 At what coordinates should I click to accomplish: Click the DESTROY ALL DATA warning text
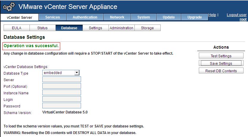tap(70, 133)
